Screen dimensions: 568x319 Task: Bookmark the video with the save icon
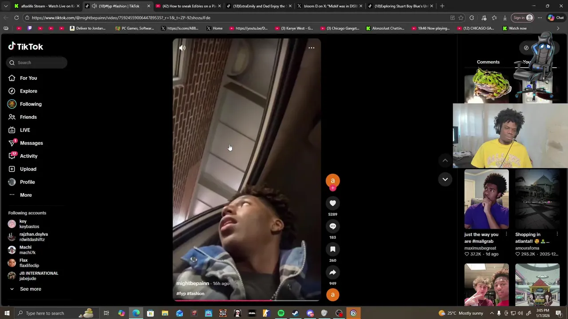click(333, 249)
